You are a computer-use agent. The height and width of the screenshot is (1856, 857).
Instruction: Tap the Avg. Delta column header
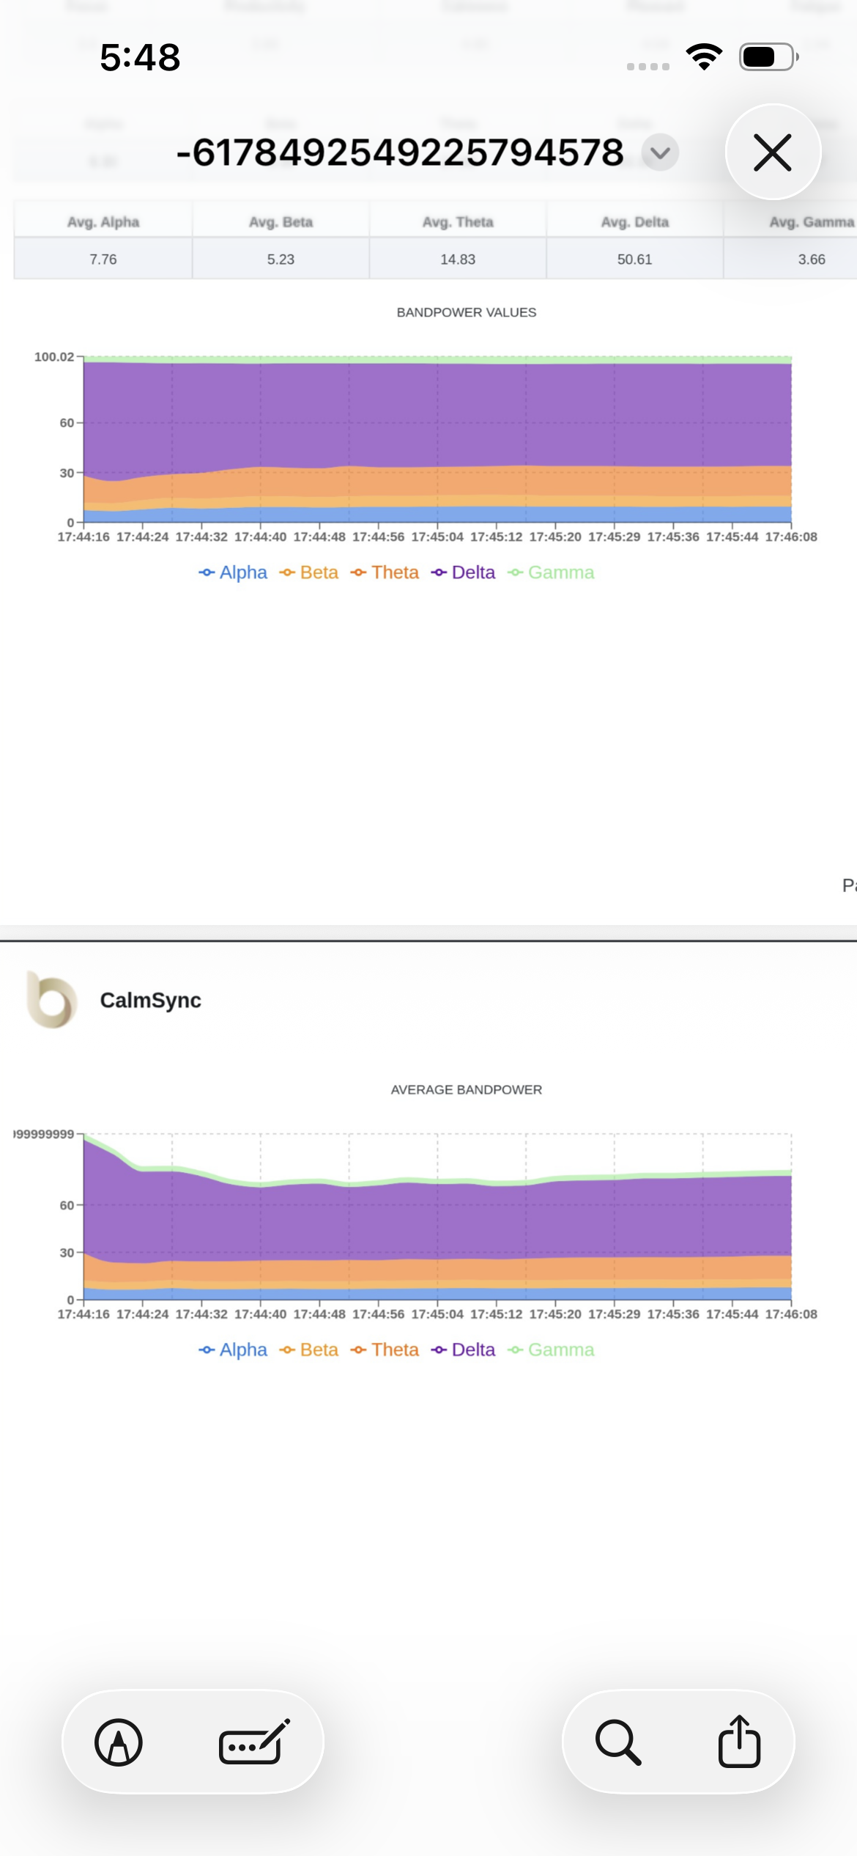(635, 222)
